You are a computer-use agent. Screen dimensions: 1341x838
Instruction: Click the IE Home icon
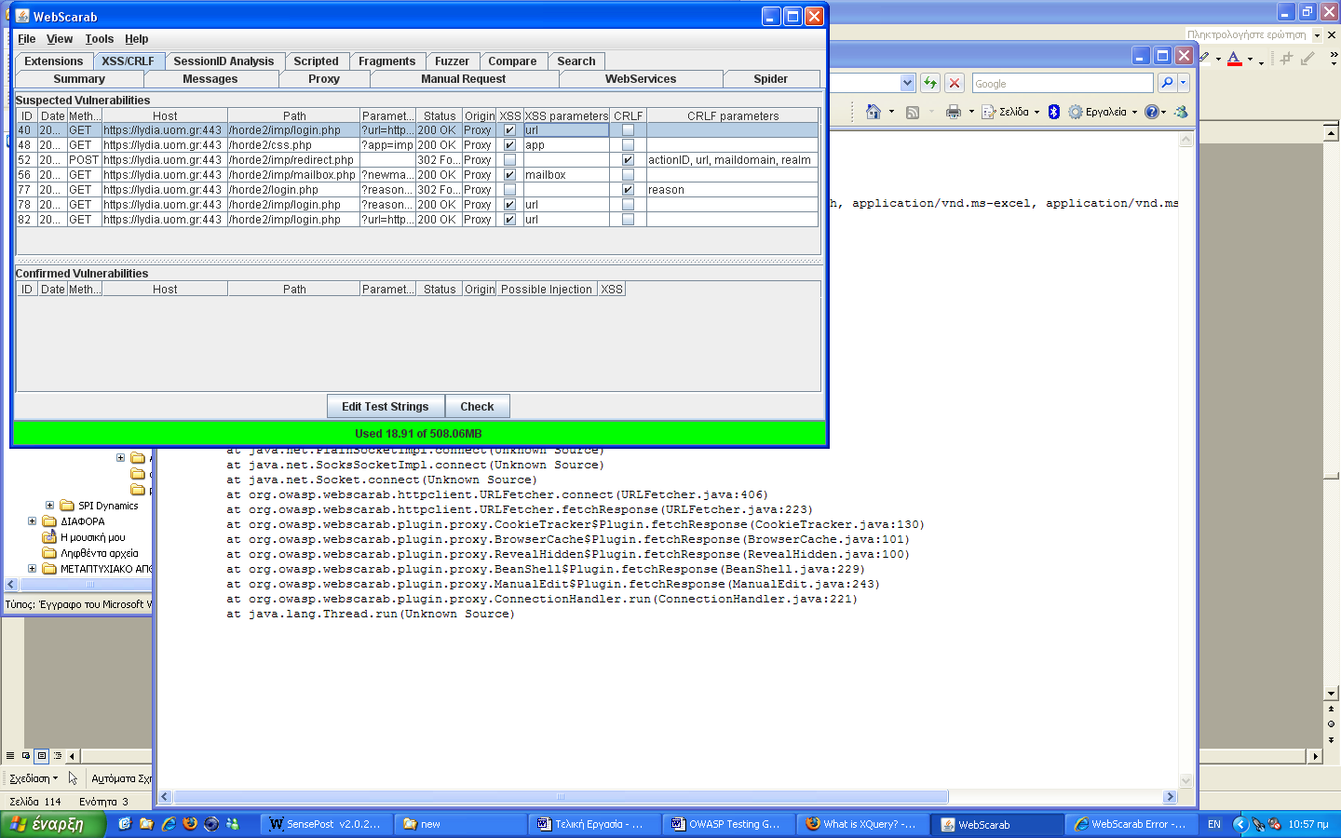click(873, 112)
